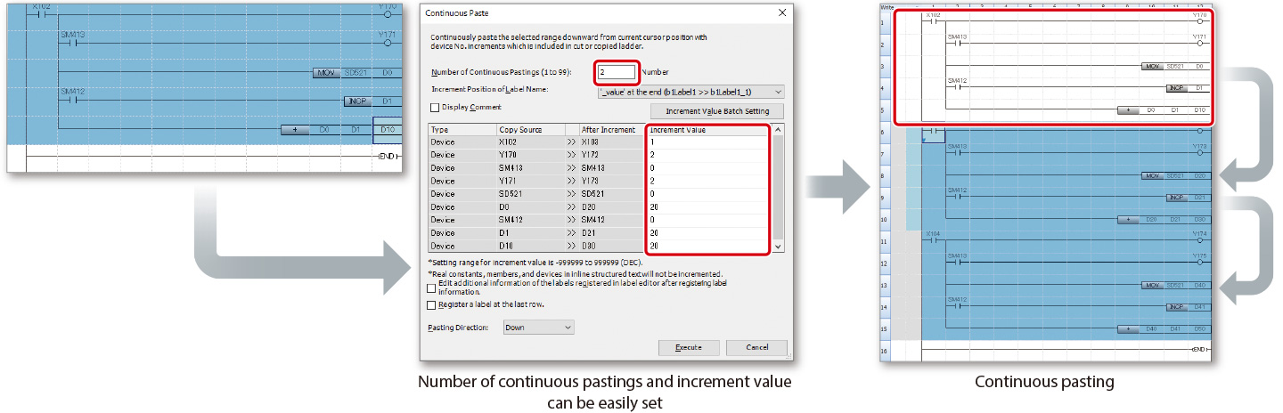
Task: Select the X104 contact in pasted ladder
Action: click(933, 242)
